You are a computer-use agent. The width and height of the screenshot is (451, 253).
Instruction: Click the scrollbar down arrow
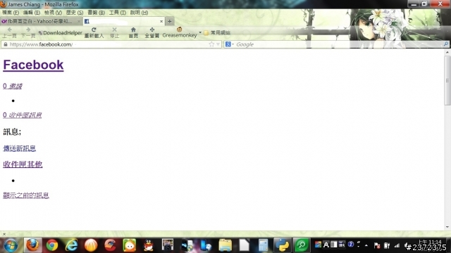click(x=447, y=227)
